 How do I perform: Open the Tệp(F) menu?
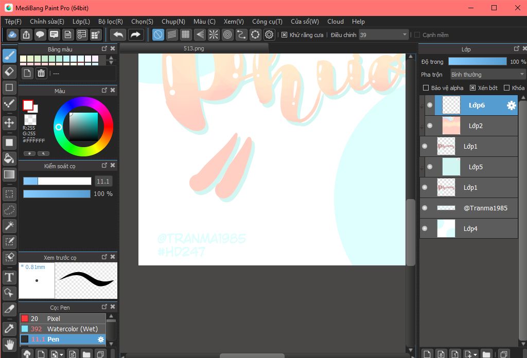(x=13, y=22)
